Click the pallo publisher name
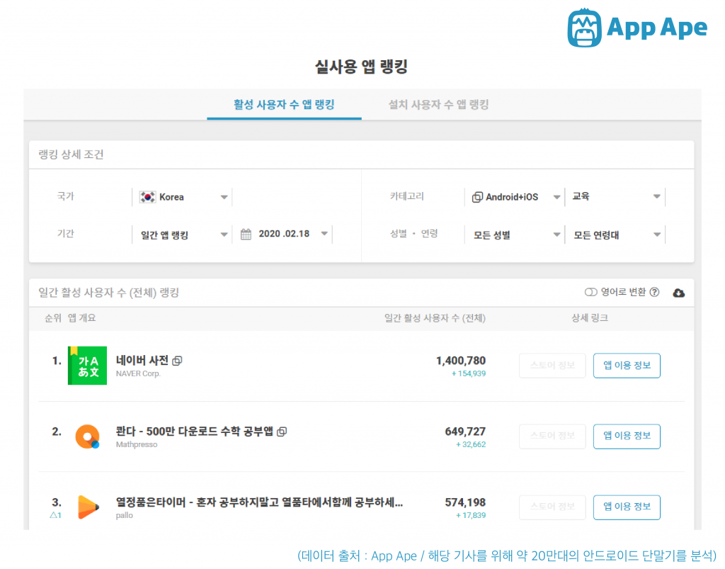The image size is (725, 569). [124, 515]
